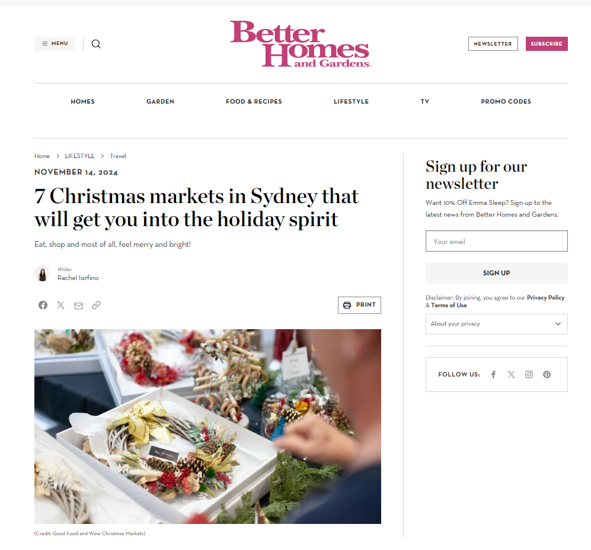Open the Privacy Policy link

[545, 297]
